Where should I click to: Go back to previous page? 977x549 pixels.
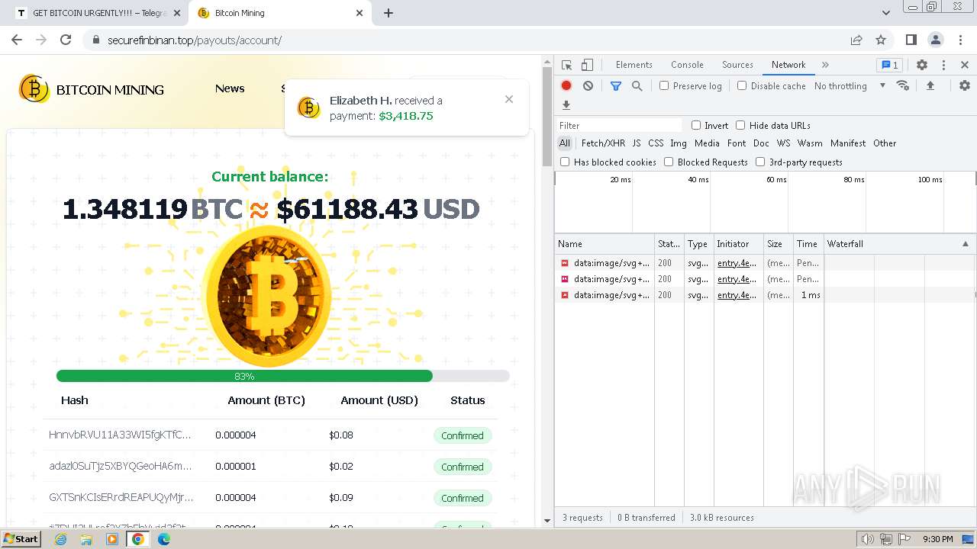pyautogui.click(x=17, y=40)
